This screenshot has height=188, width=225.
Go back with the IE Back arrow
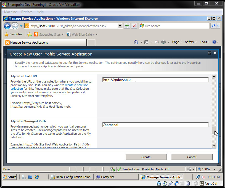7,26
